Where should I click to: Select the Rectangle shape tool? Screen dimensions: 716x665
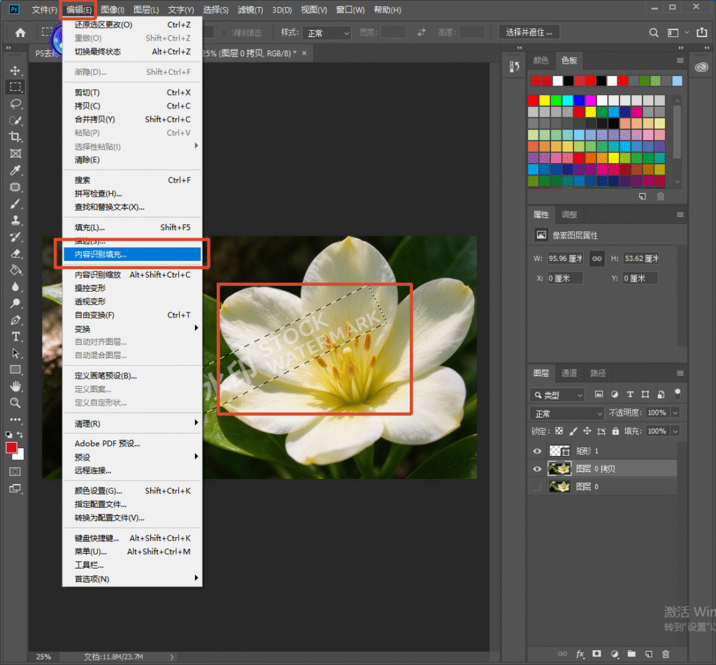click(x=15, y=369)
